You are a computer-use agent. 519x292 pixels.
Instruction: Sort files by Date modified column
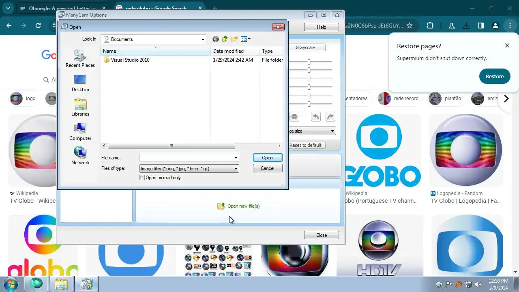coord(235,51)
